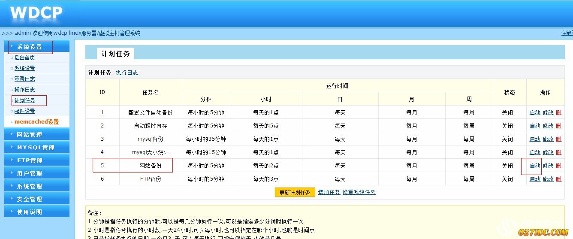Image resolution: width=573 pixels, height=239 pixels.
Task: Select the task name mysql备份
Action: point(151,139)
